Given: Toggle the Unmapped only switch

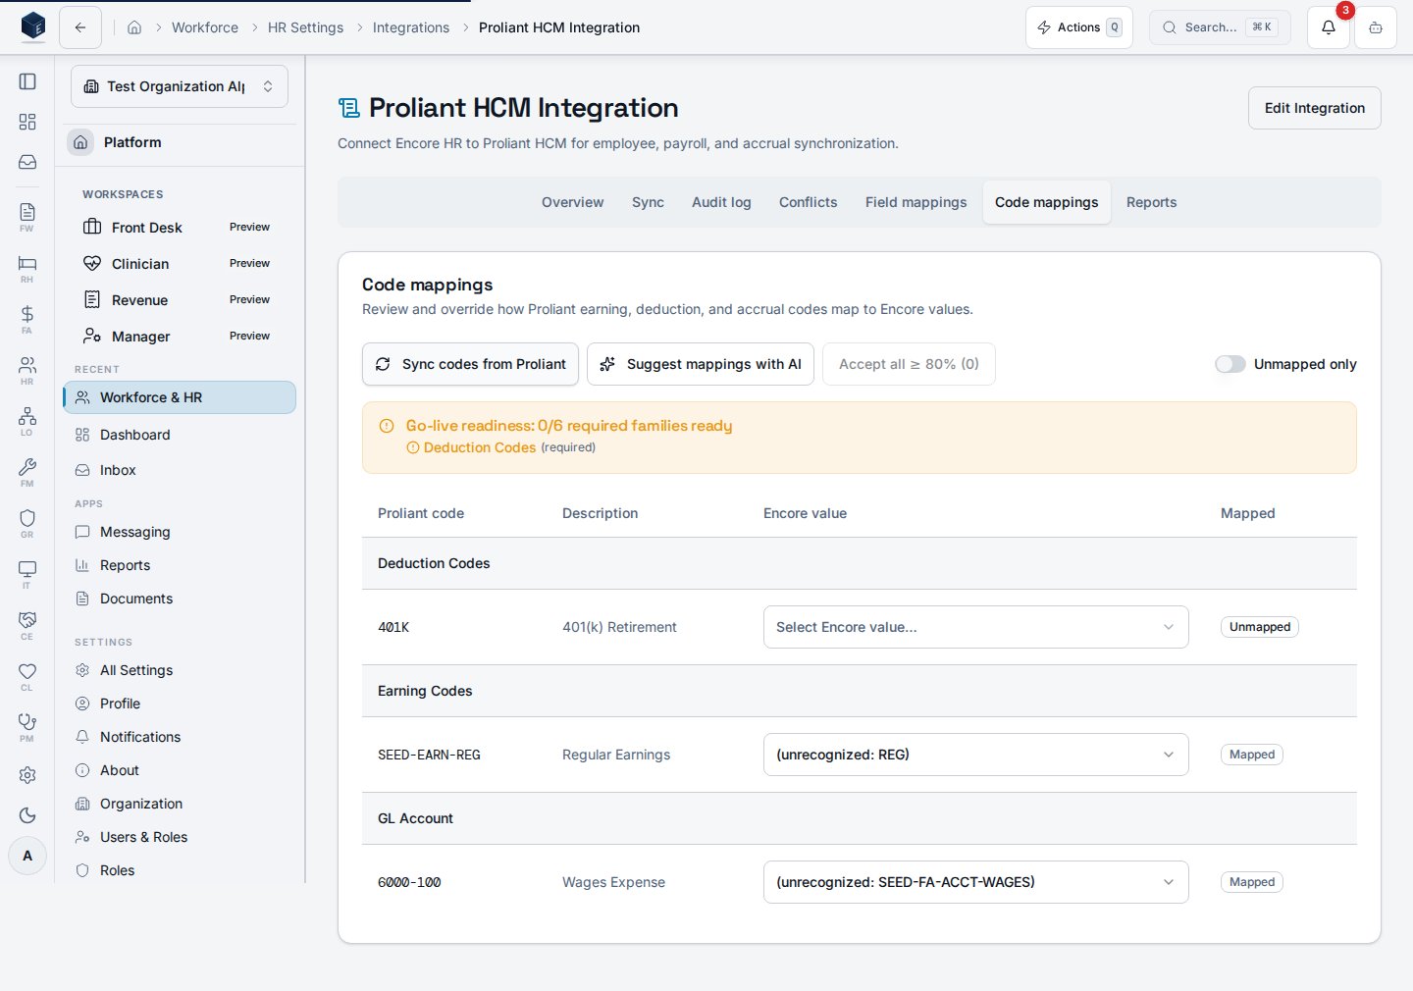Looking at the screenshot, I should point(1230,364).
